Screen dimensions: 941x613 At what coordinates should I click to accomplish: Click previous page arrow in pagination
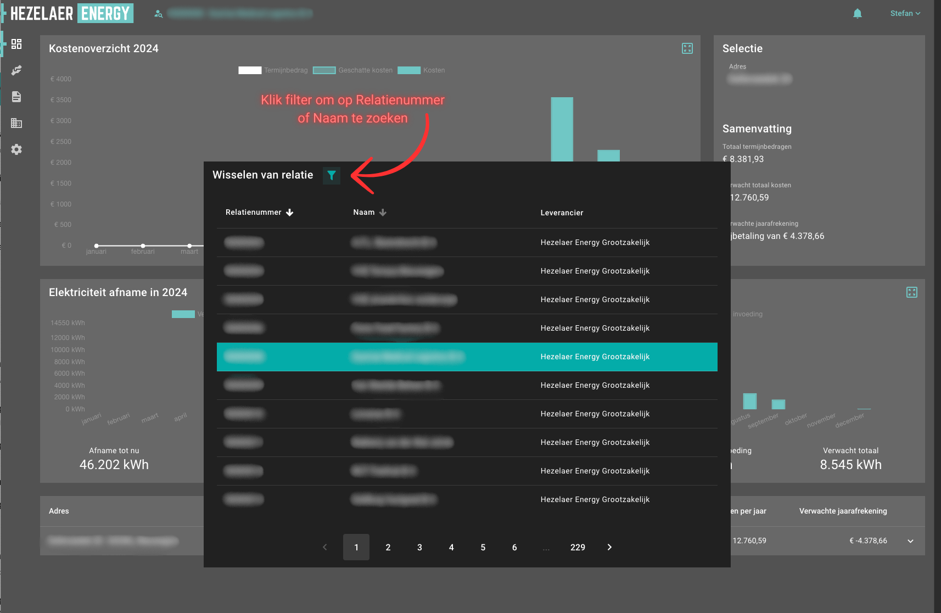pyautogui.click(x=325, y=547)
